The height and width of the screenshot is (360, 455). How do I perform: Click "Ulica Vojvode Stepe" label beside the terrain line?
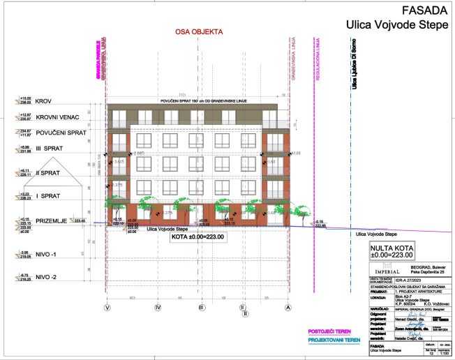(376, 234)
